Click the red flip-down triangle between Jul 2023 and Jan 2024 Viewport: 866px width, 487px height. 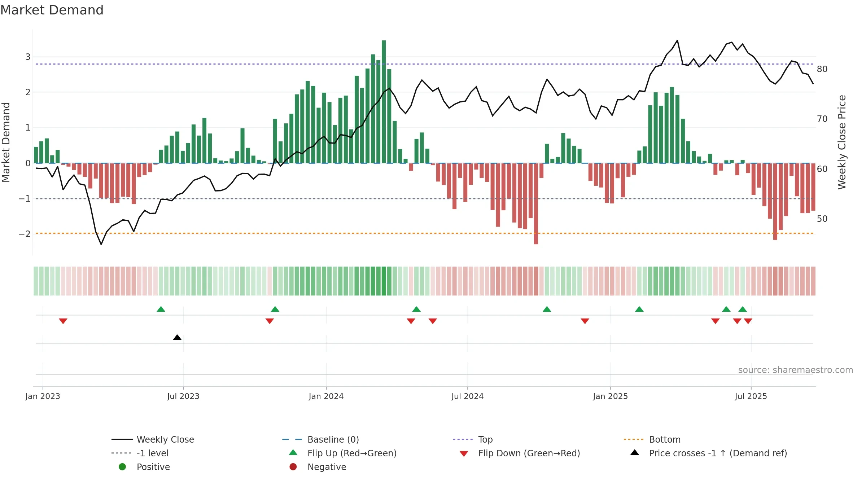pos(270,321)
